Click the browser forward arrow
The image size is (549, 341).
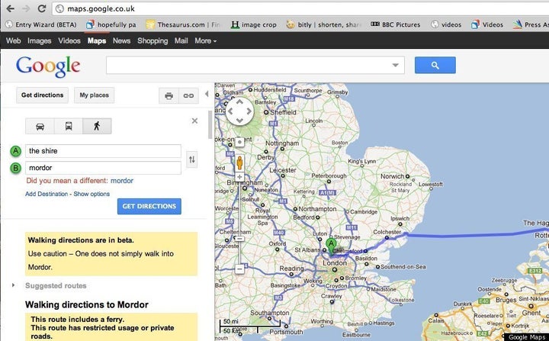tap(26, 8)
